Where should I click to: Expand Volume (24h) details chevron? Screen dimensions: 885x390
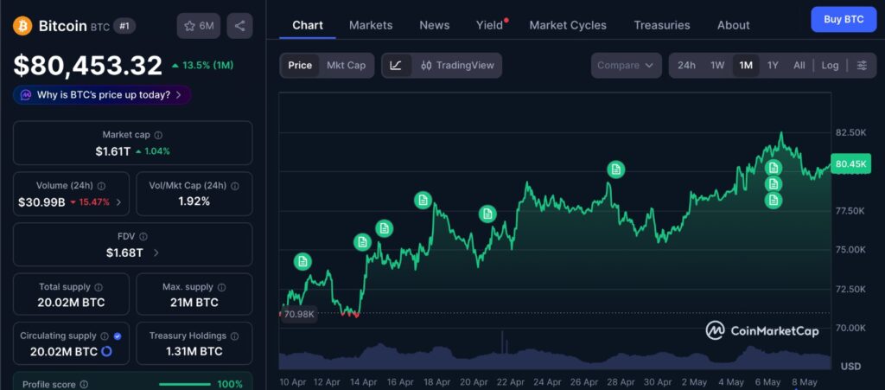point(118,202)
